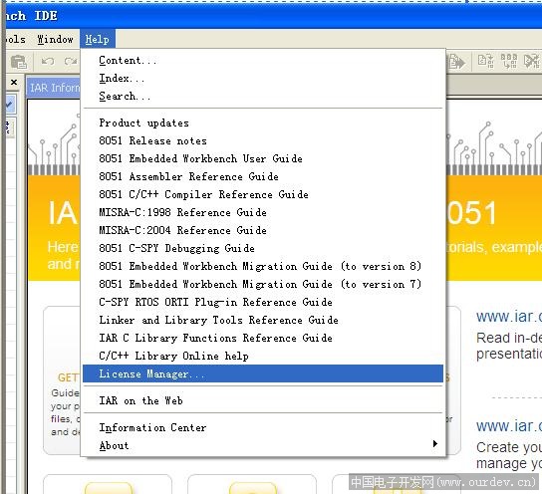Image resolution: width=542 pixels, height=494 pixels.
Task: Open 8051 Release notes
Action: click(x=263, y=141)
